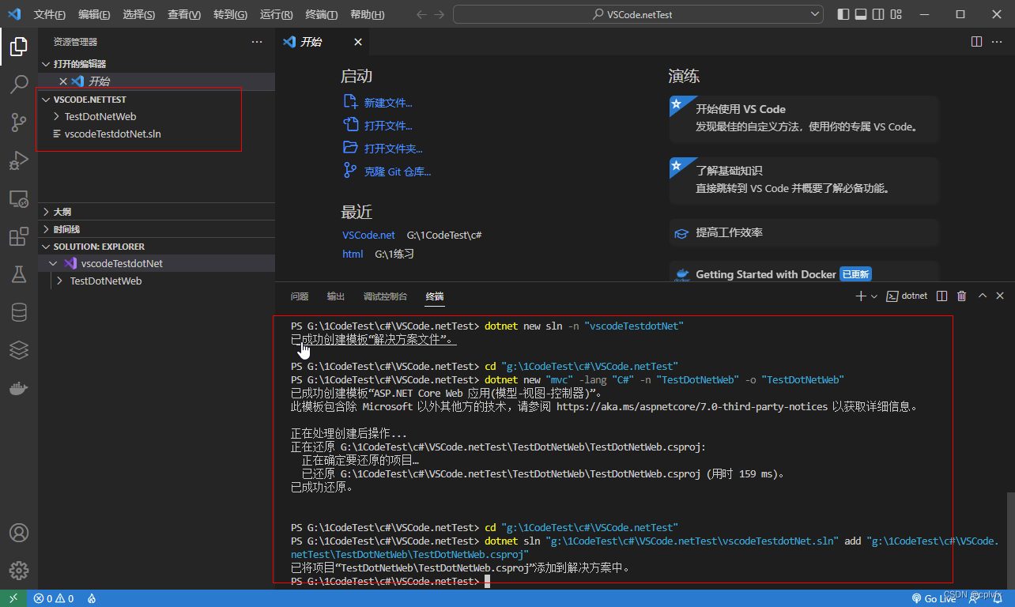Open the 编辑(E) menu

(x=94, y=14)
